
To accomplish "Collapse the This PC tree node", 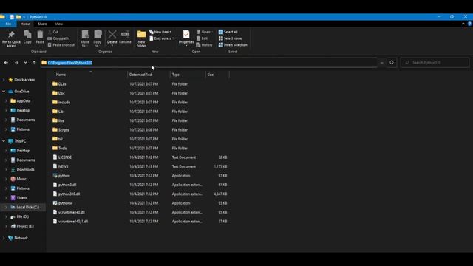I will pos(4,141).
